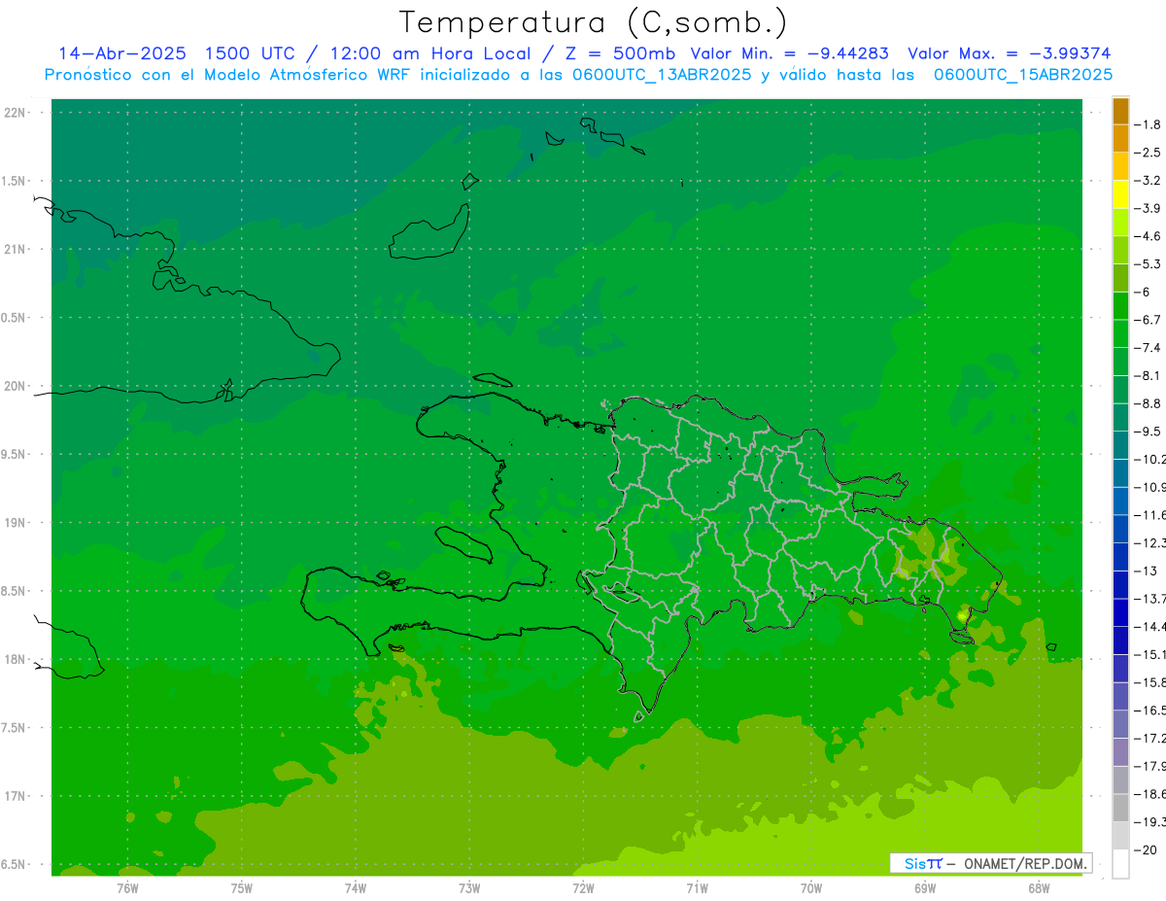The width and height of the screenshot is (1166, 901).
Task: Click the legend value "-6.7"
Action: tap(1148, 320)
